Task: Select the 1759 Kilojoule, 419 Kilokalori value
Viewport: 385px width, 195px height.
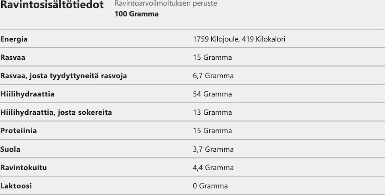Action: point(239,39)
